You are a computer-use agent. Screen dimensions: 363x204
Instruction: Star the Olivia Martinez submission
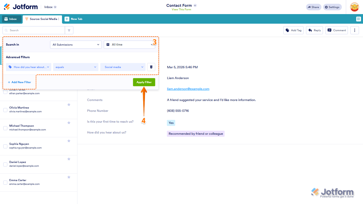[x=69, y=105]
